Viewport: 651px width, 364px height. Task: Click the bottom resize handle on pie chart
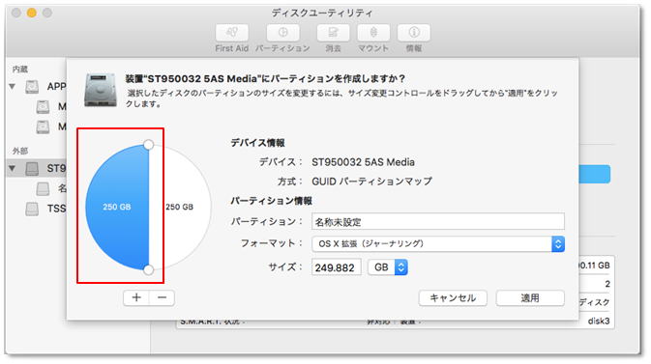pyautogui.click(x=149, y=270)
